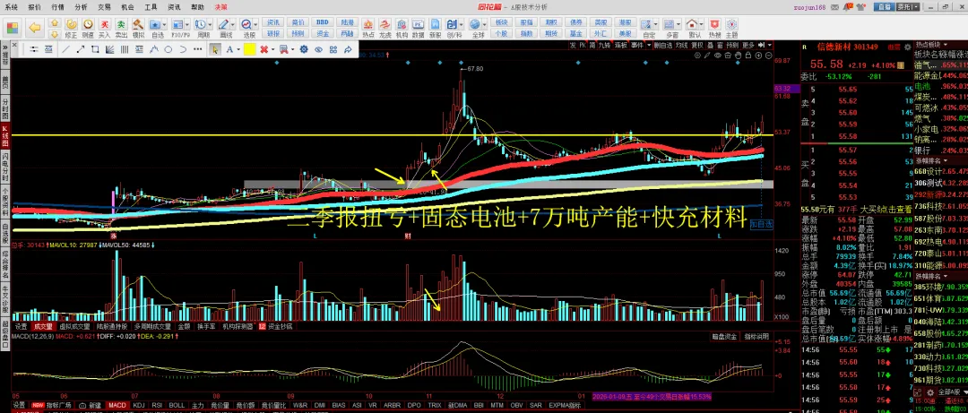The width and height of the screenshot is (968, 413).
Task: Expand the 多窗 multi-window dropdown arrow
Action: (679, 24)
